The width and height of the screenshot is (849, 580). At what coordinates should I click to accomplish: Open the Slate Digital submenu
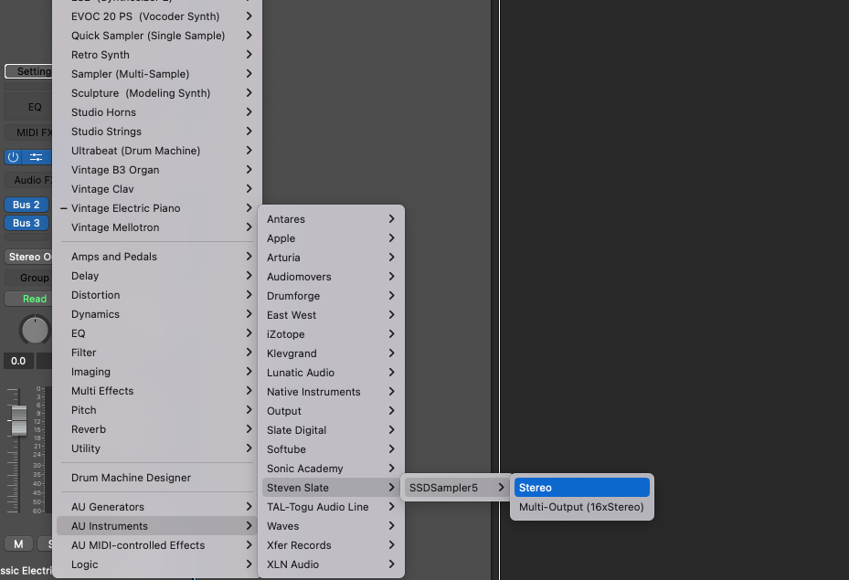(x=331, y=431)
